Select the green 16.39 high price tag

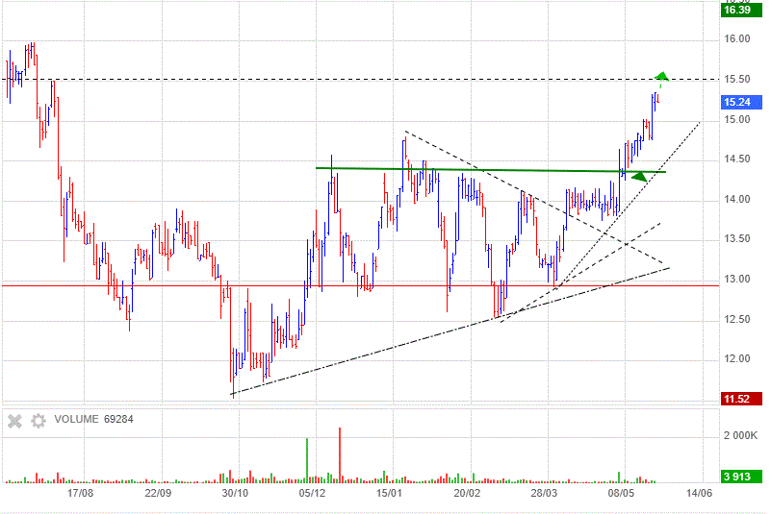(736, 10)
